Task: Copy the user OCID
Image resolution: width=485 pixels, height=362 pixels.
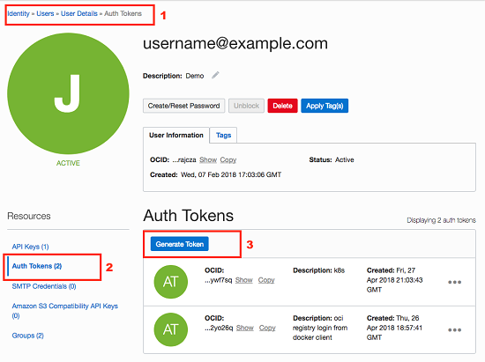Action: (x=228, y=159)
